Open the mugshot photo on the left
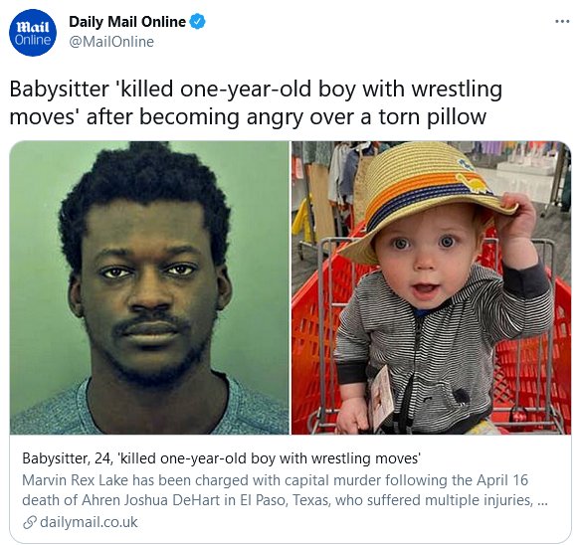Image resolution: width=582 pixels, height=545 pixels. click(x=149, y=287)
